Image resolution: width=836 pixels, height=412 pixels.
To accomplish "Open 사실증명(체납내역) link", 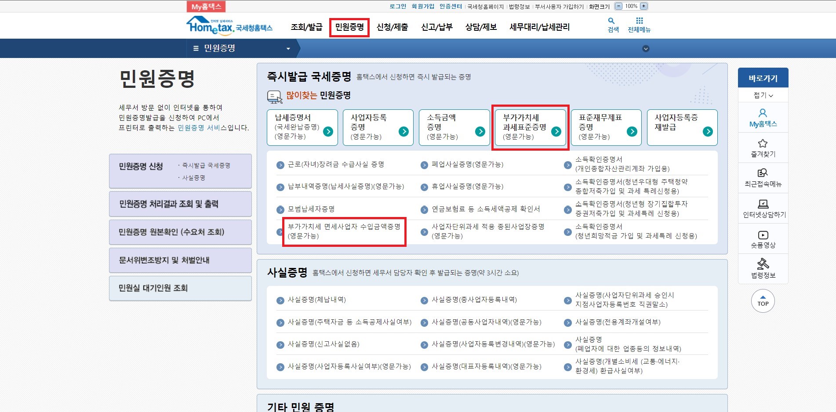I will point(317,300).
